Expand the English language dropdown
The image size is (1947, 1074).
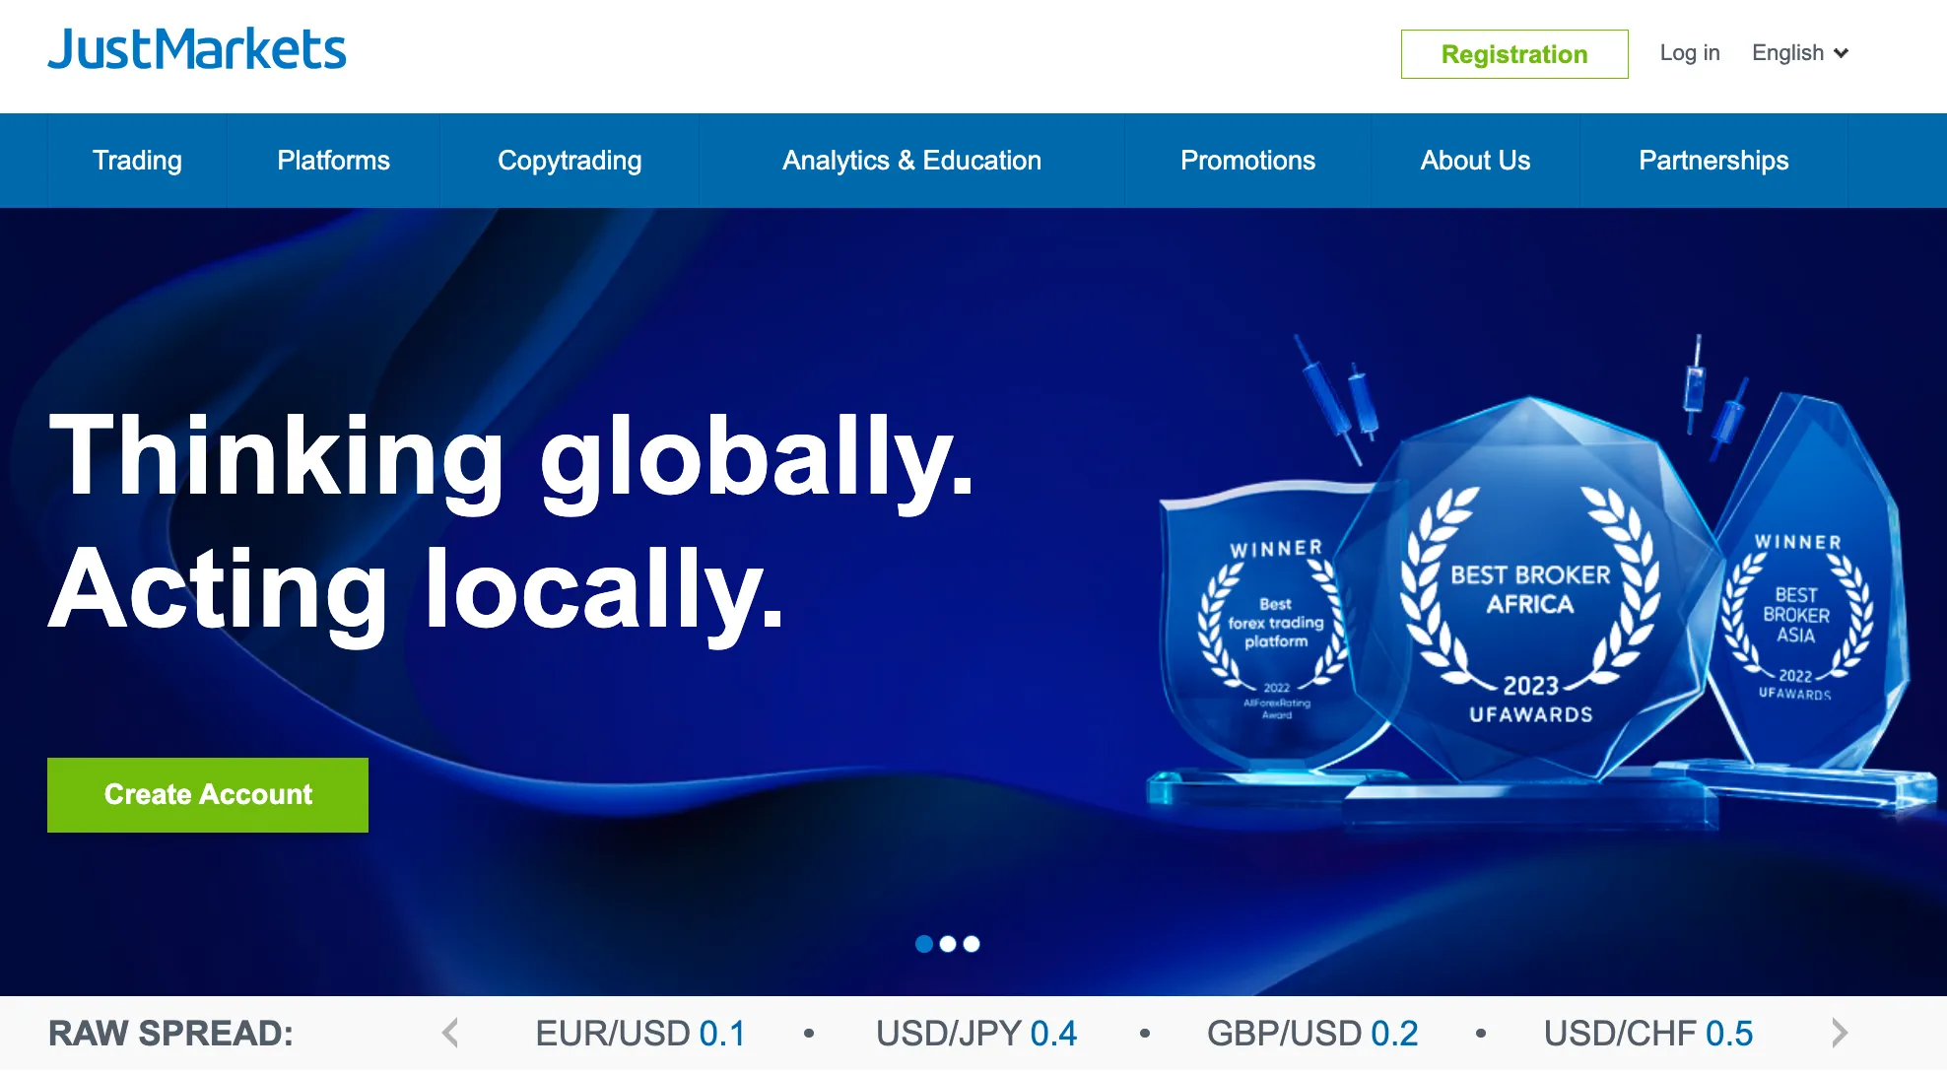coord(1800,53)
